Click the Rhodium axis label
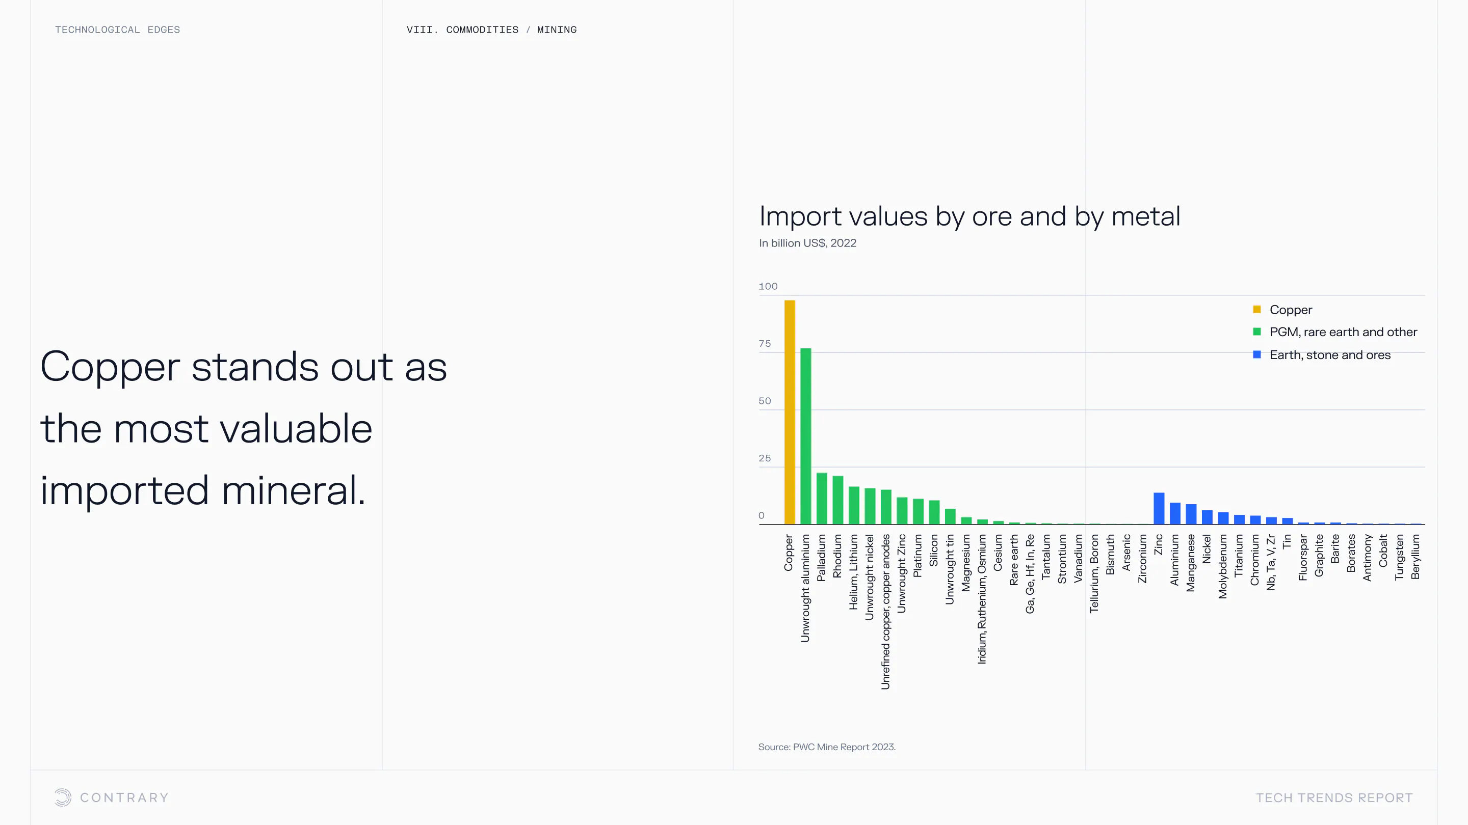Viewport: 1468px width, 825px height. [837, 556]
